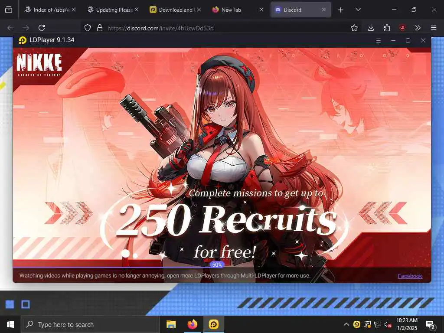Image resolution: width=444 pixels, height=333 pixels.
Task: Open the Facebook link in LDPlayer
Action: click(410, 276)
